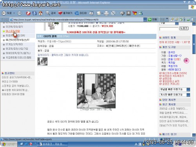
Task: Open the Search (검색) toolbar button
Action: coord(51,13)
